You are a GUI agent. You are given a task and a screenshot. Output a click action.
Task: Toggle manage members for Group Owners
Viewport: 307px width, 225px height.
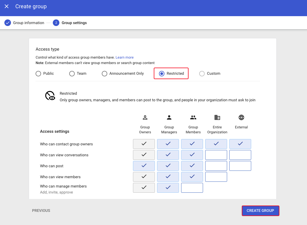[x=144, y=188]
